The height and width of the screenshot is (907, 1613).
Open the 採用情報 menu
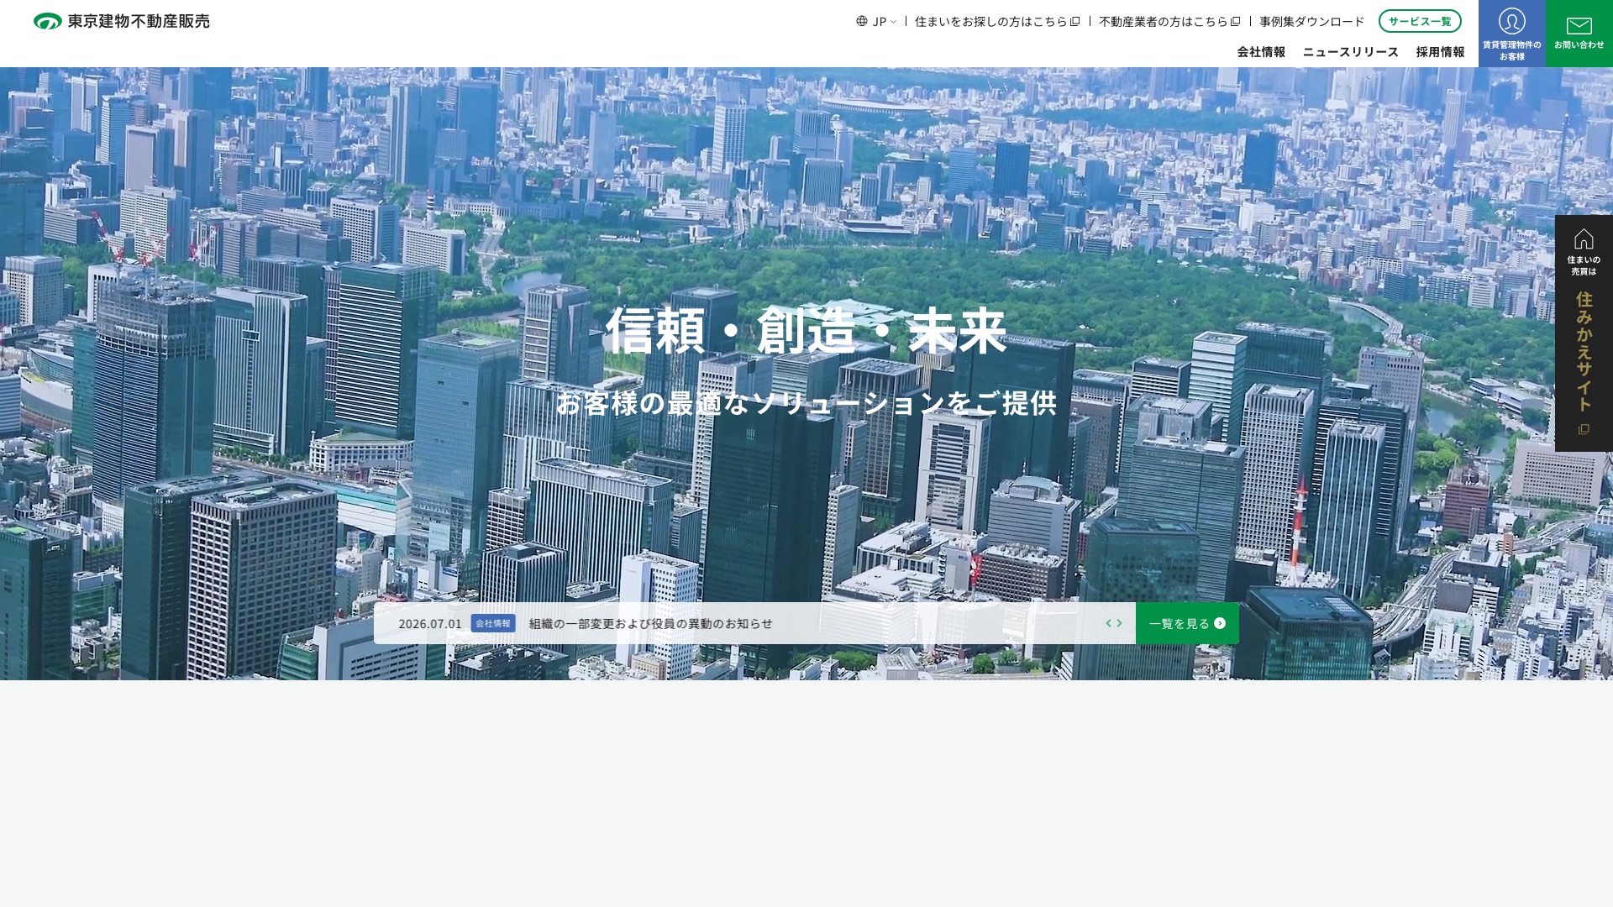[1440, 51]
